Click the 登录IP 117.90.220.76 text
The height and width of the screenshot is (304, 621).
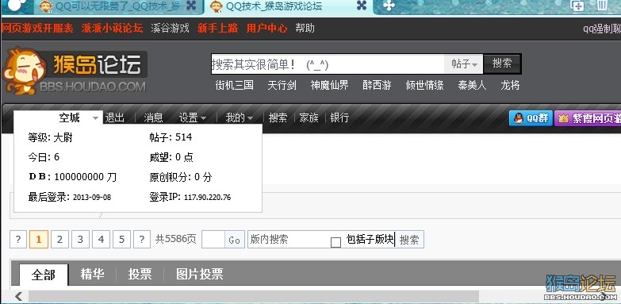point(190,197)
